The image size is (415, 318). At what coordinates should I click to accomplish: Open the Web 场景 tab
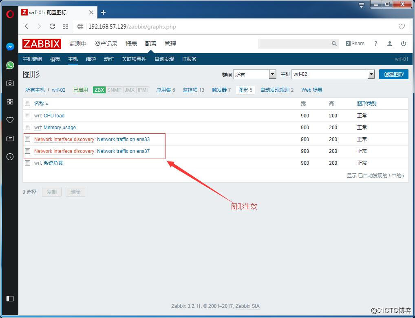[312, 90]
